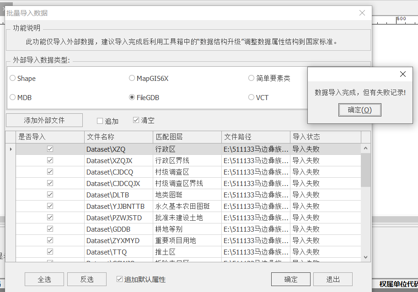
Task: Enable the 追加 checkbox
Action: click(100, 121)
